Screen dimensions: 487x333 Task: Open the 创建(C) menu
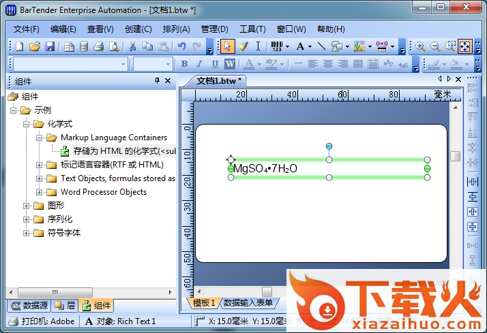138,29
